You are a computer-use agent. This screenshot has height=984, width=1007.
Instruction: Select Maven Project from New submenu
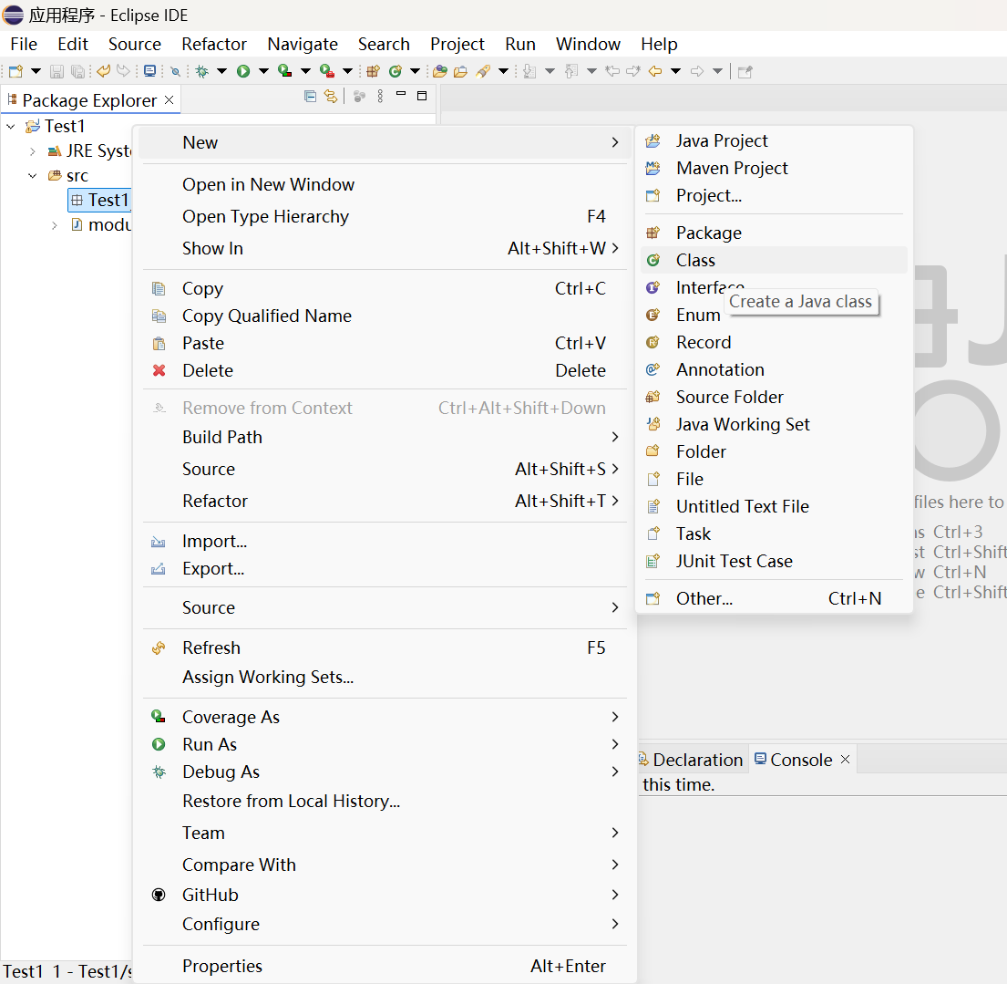[x=732, y=168]
